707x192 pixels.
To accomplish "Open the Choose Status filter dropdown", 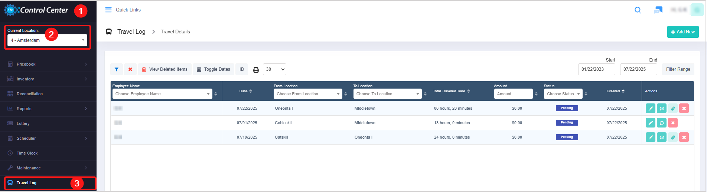I will click(563, 94).
